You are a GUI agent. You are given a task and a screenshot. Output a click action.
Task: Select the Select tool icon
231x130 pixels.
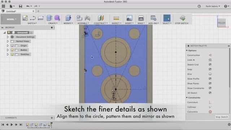(x=167, y=18)
